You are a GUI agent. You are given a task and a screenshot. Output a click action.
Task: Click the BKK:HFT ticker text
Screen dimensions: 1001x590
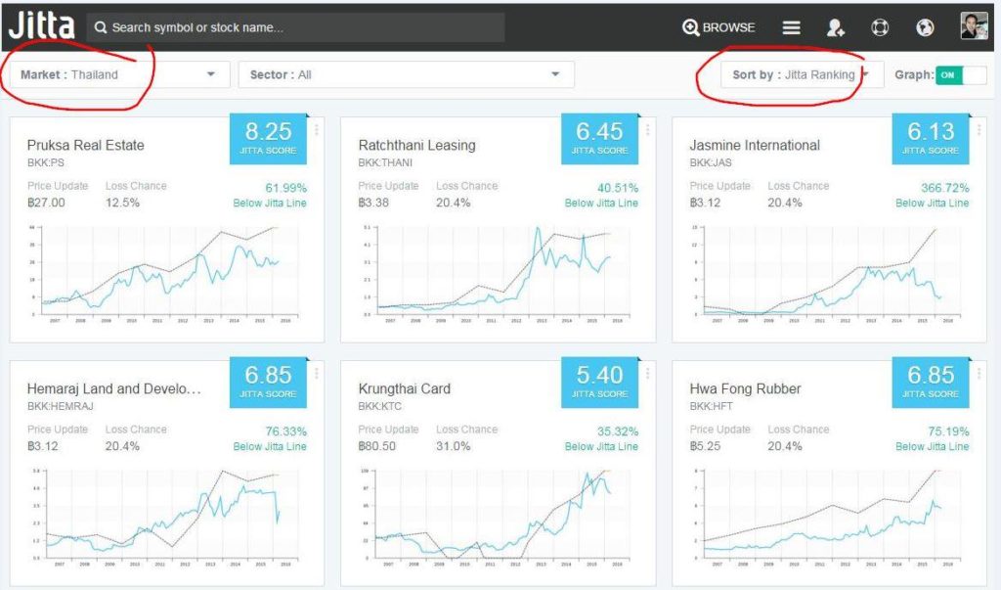pyautogui.click(x=712, y=406)
